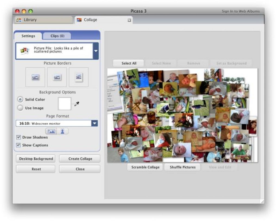Open the collage type dropdown arrow
Image resolution: width=277 pixels, height=221 pixels.
pyautogui.click(x=96, y=51)
